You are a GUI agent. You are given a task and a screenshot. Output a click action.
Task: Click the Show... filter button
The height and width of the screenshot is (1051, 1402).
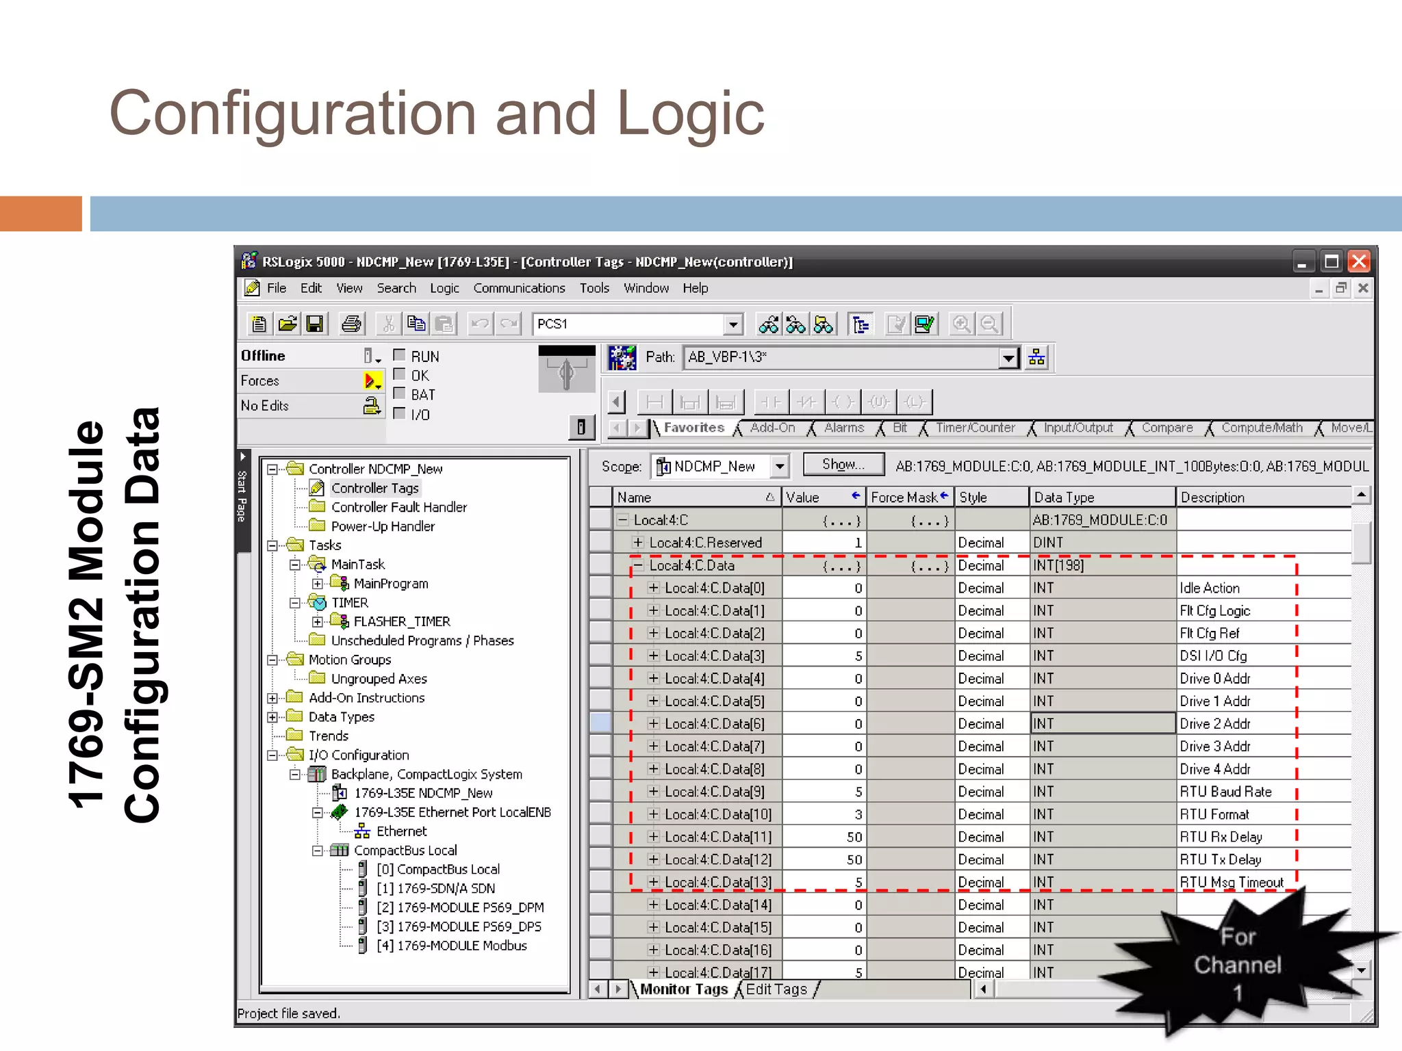tap(843, 465)
